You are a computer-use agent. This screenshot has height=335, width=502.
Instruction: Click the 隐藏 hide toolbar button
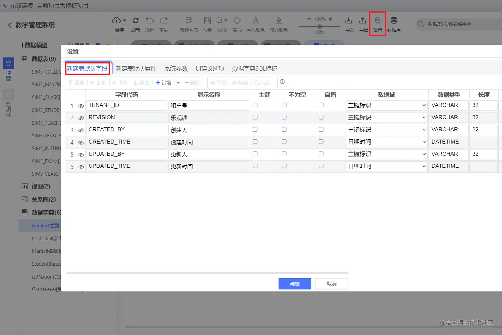[x=240, y=83]
